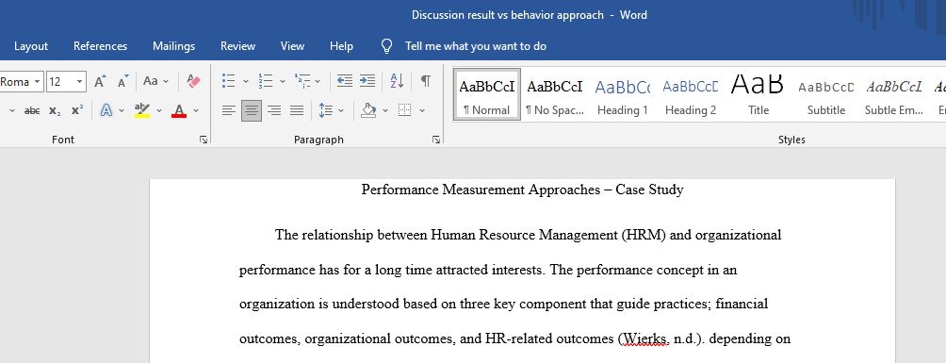Screen dimensions: 946x363
Task: Expand the highlight color dropdown arrow
Action: click(159, 111)
